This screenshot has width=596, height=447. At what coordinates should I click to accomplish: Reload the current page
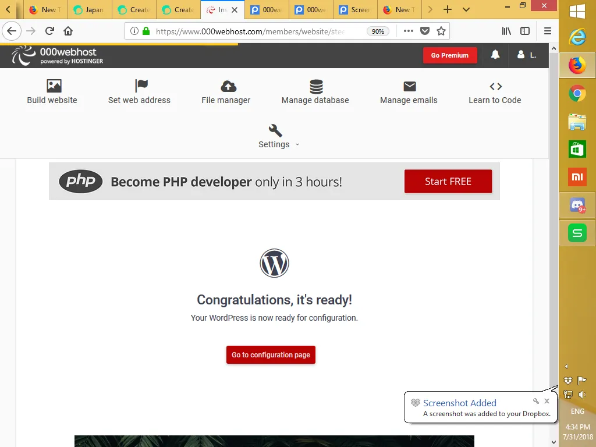pyautogui.click(x=49, y=31)
